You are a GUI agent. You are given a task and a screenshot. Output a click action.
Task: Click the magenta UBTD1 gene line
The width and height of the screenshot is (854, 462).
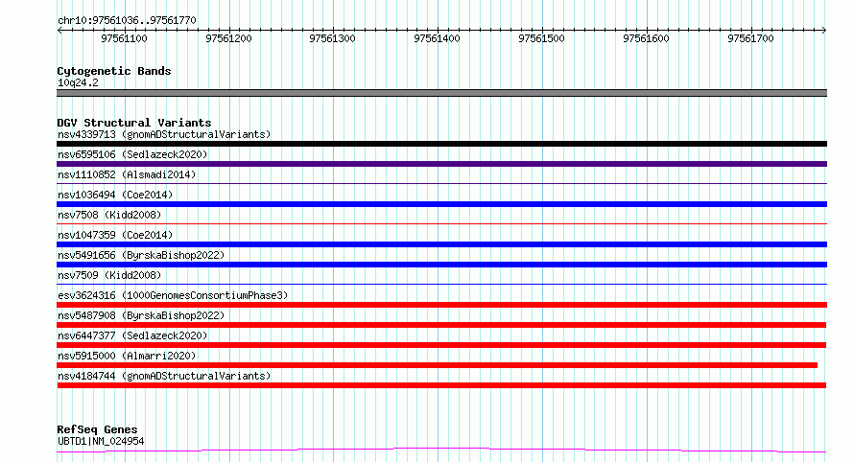[441, 450]
